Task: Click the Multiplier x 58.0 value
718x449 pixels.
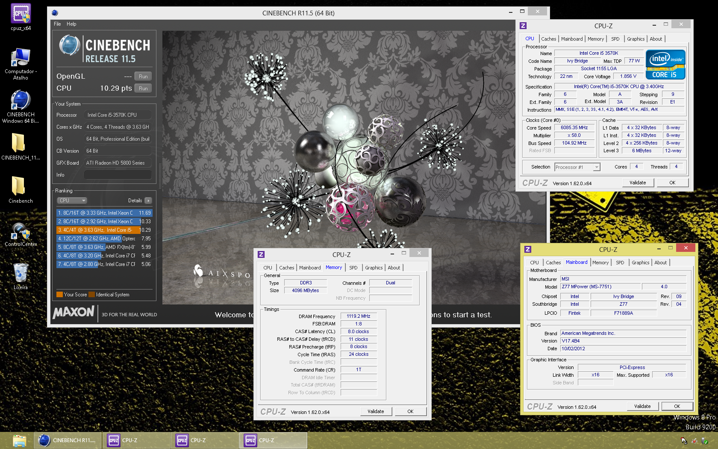Action: 574,136
